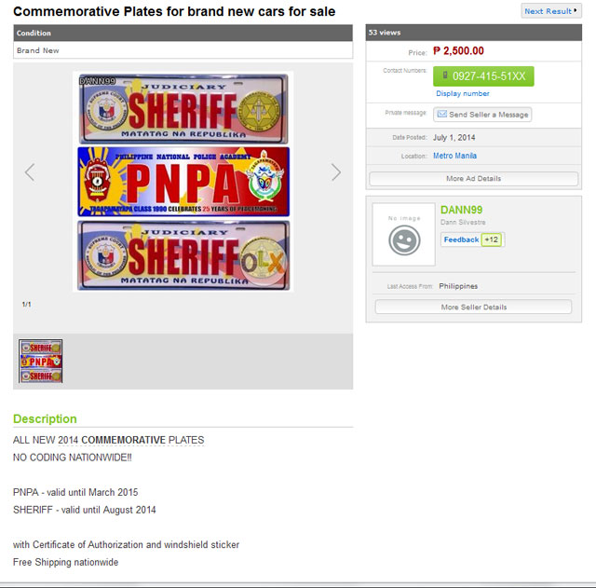Viewport: 596px width, 588px height.
Task: Click the phone icon on contact number
Action: 445,76
